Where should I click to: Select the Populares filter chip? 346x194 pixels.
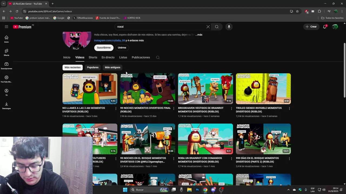tap(93, 67)
